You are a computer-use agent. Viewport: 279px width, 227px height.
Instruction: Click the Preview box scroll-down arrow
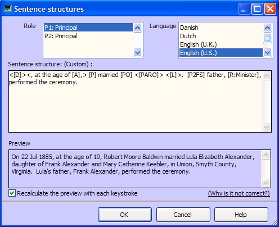tap(265, 183)
